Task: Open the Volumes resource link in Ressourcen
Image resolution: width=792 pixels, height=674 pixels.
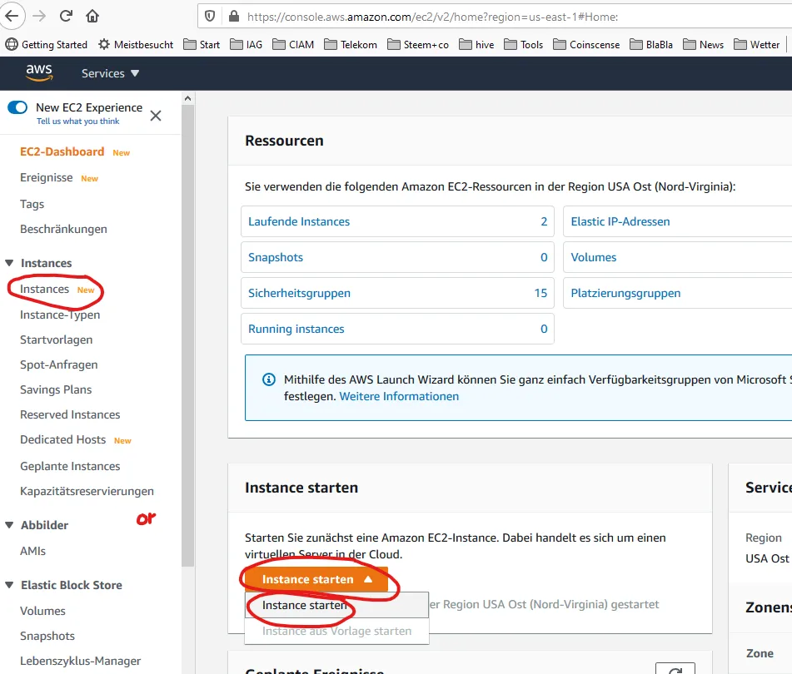Action: click(594, 257)
